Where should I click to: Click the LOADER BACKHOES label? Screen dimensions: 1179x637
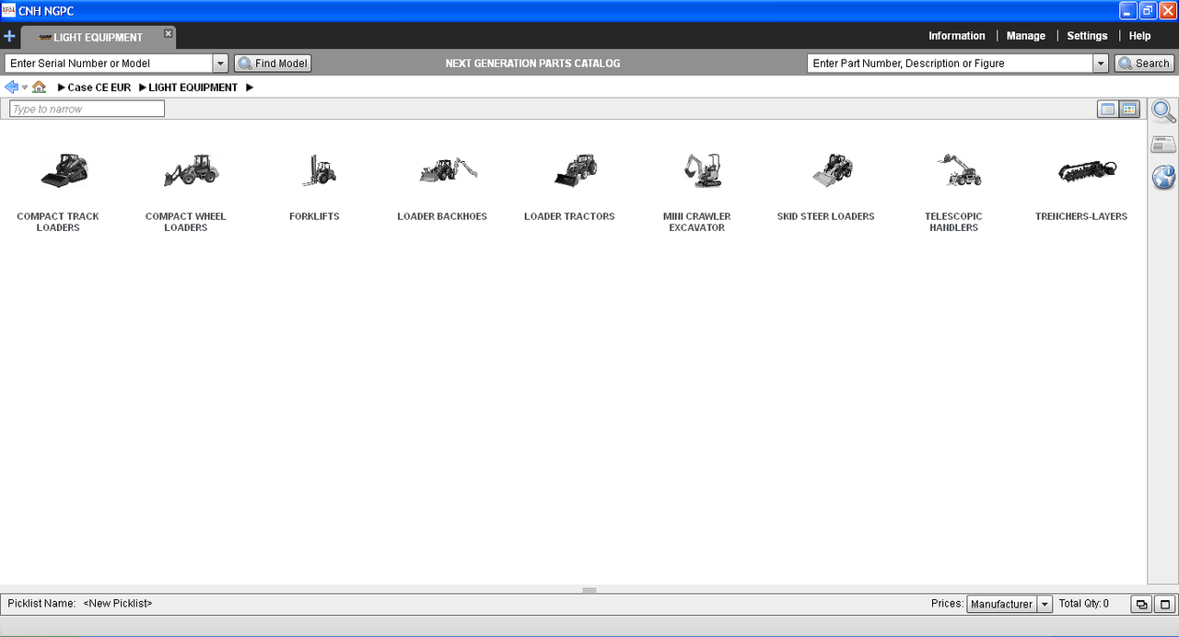click(442, 216)
